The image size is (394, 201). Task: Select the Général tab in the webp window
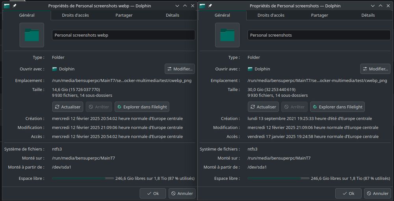coord(27,15)
